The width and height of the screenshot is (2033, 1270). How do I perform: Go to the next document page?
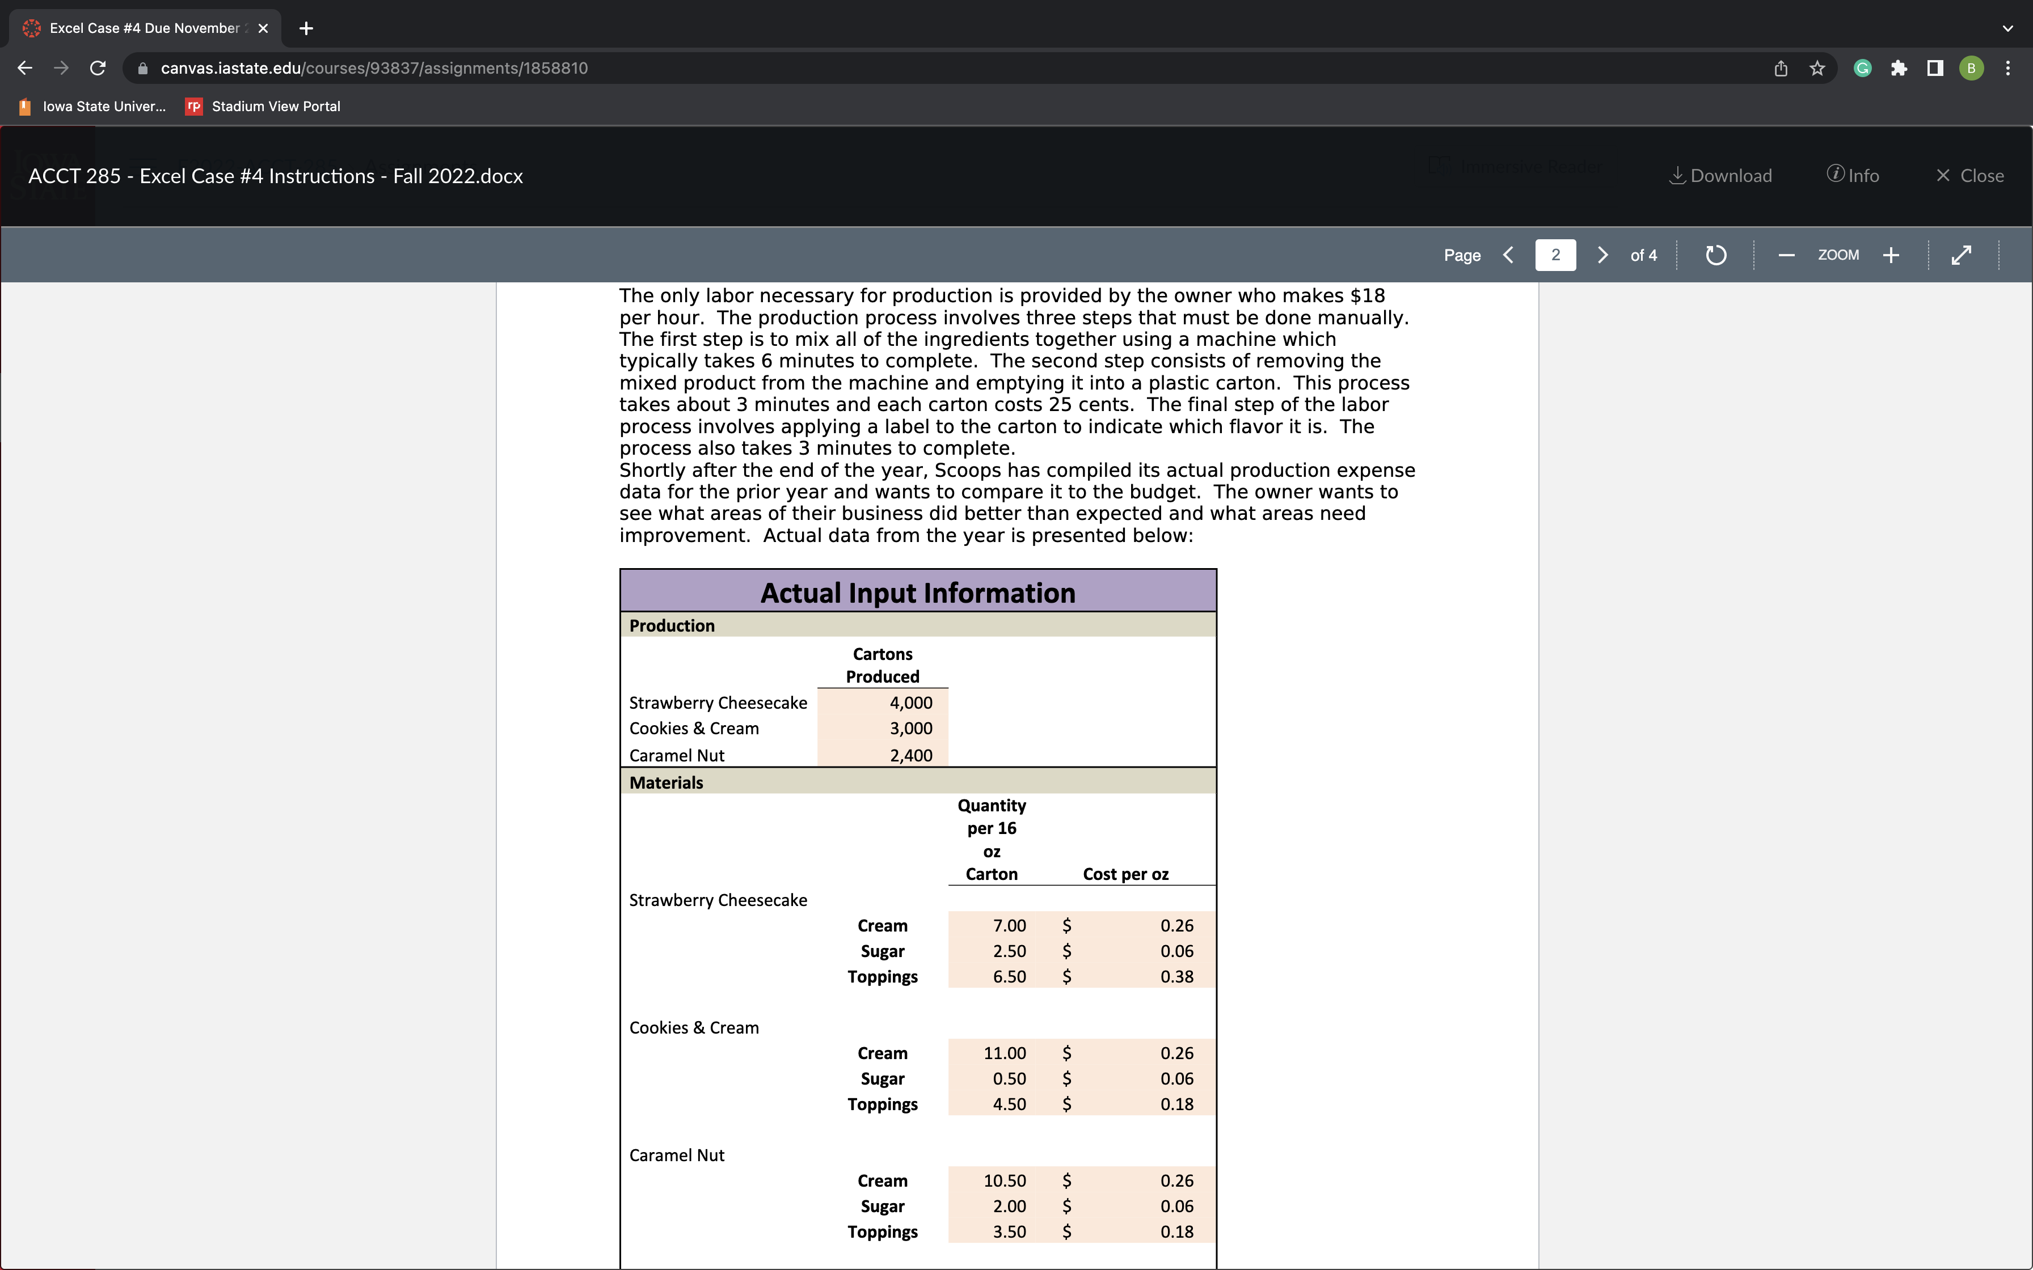click(x=1602, y=255)
